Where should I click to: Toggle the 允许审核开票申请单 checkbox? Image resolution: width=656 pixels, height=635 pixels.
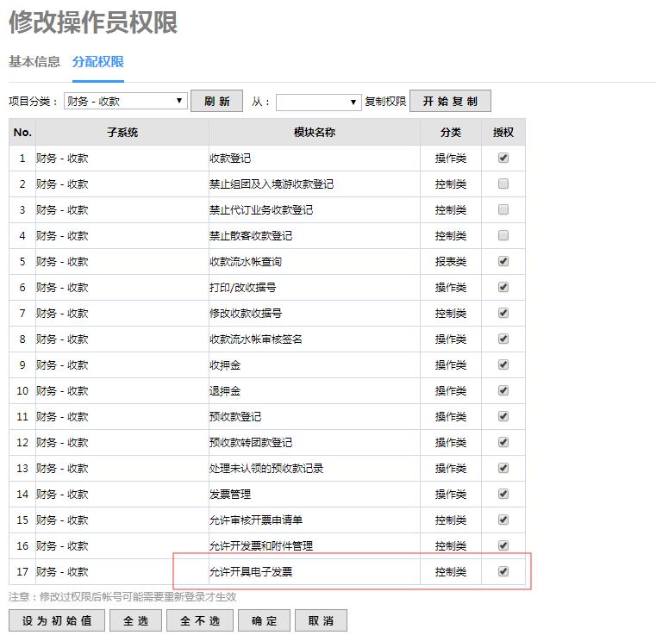coord(503,520)
